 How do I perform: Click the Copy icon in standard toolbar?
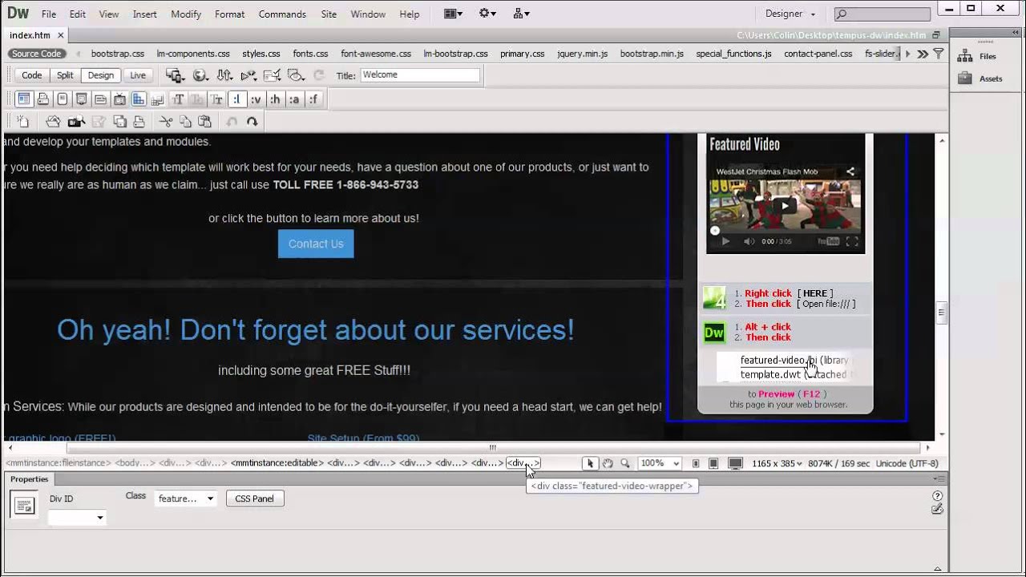(x=185, y=122)
